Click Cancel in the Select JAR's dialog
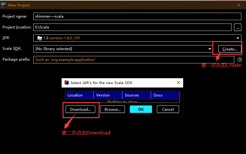 [x=168, y=109]
